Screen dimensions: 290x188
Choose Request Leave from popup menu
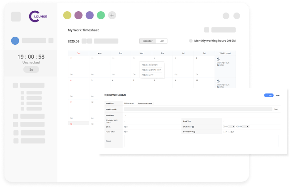[x=147, y=75]
